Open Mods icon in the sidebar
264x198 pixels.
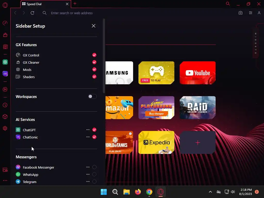coord(5,47)
